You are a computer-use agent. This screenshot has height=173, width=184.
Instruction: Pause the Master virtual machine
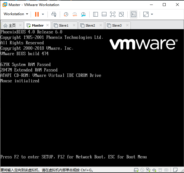[x=37, y=14]
